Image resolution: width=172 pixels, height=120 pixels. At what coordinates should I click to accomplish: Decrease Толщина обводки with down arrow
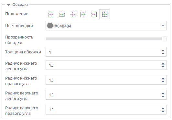pos(163,53)
